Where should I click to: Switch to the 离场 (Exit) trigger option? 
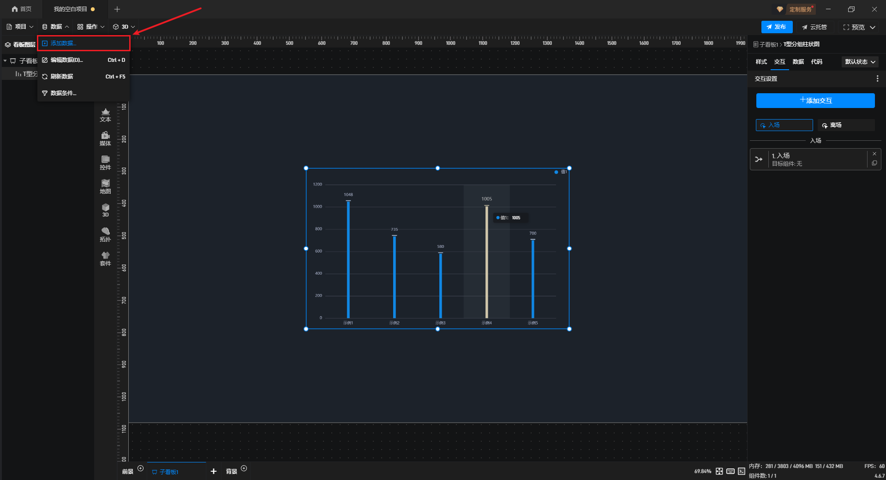(x=846, y=125)
